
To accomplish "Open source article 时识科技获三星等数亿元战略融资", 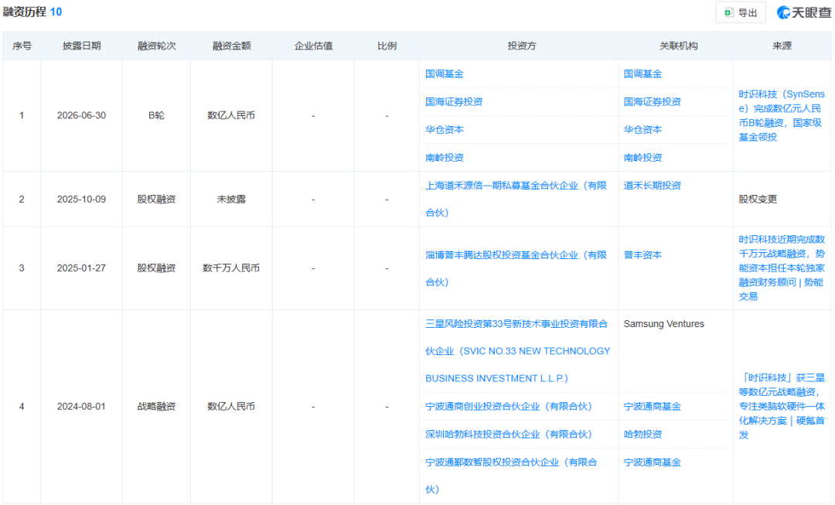I will [x=781, y=406].
